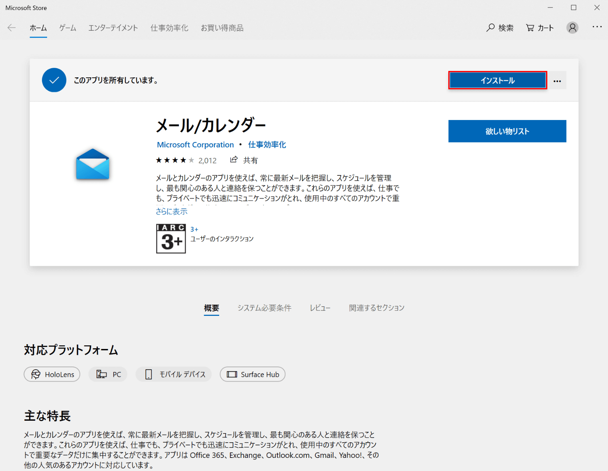Open the 仕事効率化 category link
Screen dimensions: 608x471
pyautogui.click(x=267, y=145)
